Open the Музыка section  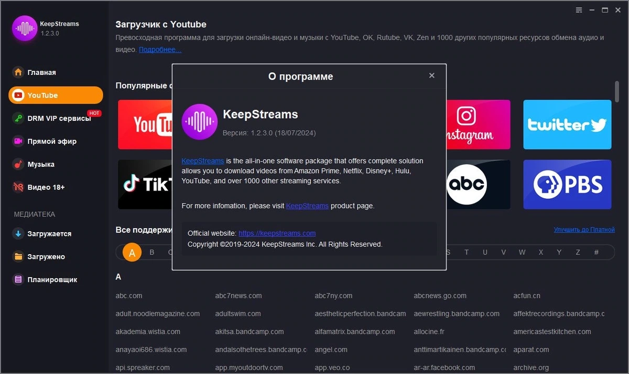tap(56, 164)
